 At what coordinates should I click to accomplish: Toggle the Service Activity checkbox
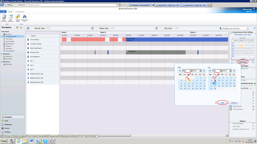[253, 109]
